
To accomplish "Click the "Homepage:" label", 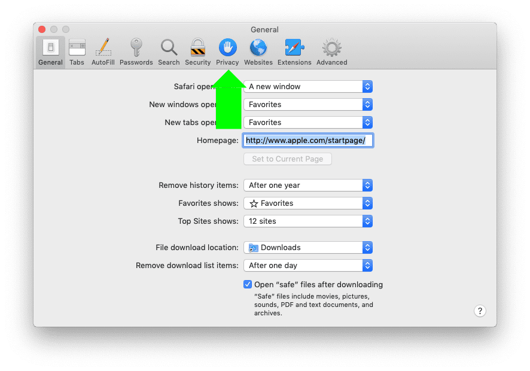I will pyautogui.click(x=218, y=141).
